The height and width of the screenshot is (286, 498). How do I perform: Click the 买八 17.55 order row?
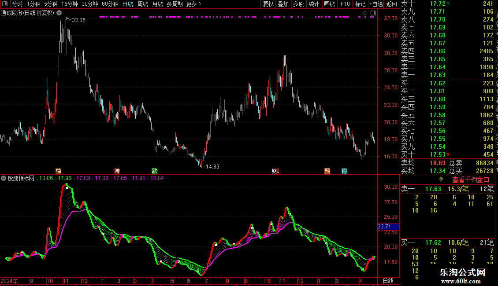447,139
